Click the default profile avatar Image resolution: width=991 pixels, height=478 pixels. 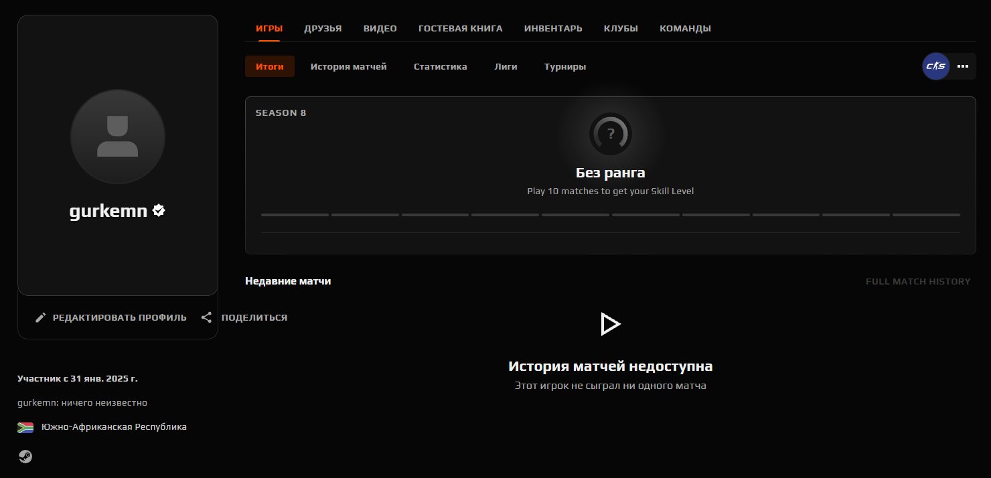118,137
